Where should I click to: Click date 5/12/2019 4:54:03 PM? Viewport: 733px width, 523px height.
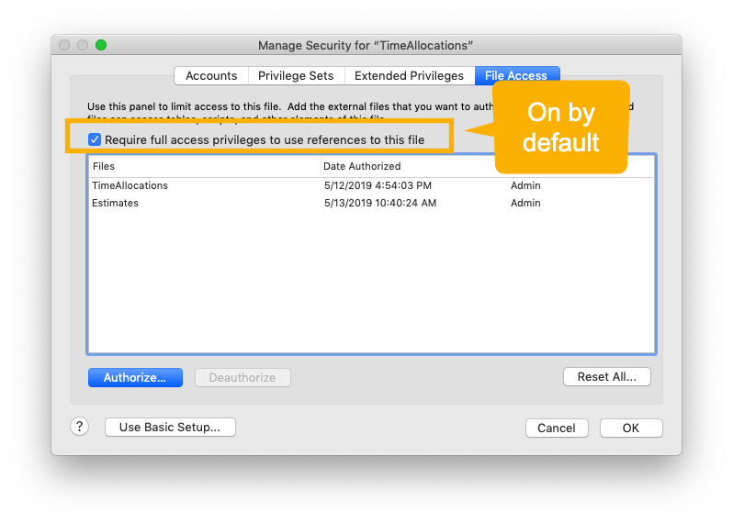[378, 185]
